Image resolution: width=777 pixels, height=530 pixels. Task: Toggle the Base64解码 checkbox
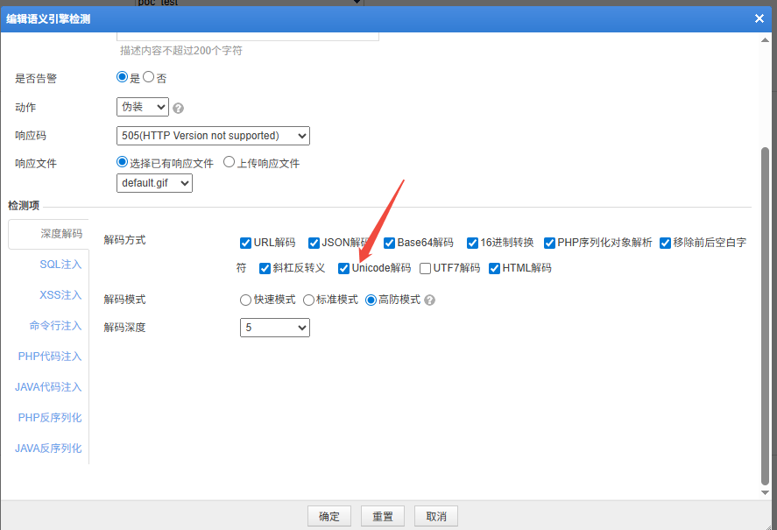coord(390,243)
